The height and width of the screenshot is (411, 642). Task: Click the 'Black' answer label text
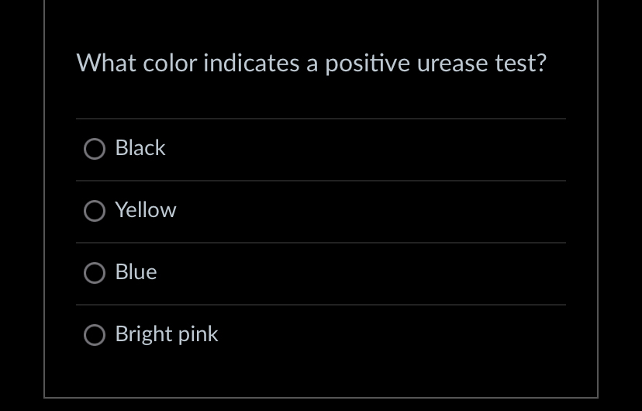140,148
